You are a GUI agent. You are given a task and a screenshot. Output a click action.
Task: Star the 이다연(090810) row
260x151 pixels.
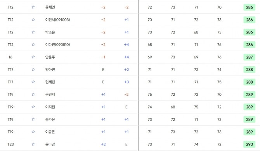click(33, 44)
